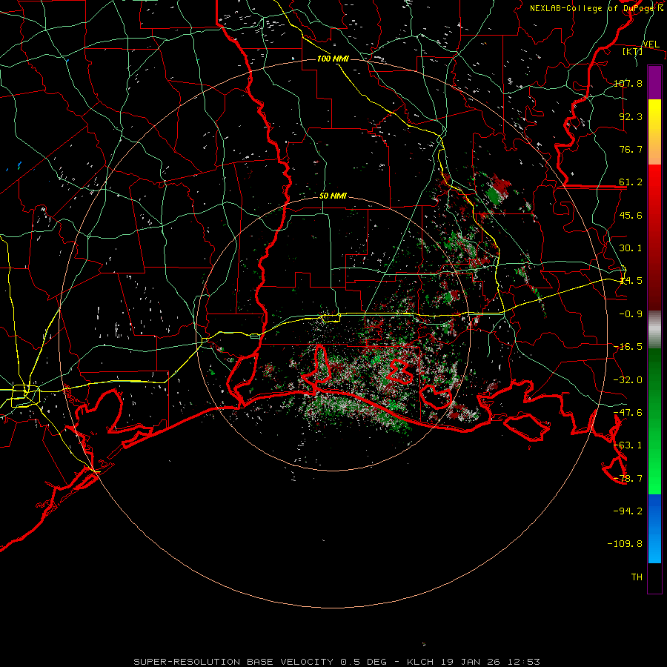The width and height of the screenshot is (667, 667).
Task: Select the -94.2 velocity scale value
Action: point(628,511)
